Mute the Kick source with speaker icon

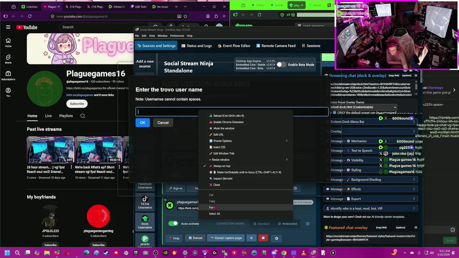point(251,238)
